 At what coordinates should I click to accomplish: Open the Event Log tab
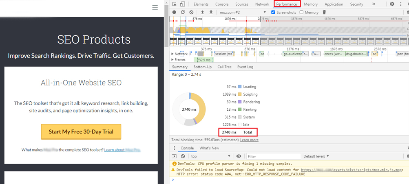[245, 67]
